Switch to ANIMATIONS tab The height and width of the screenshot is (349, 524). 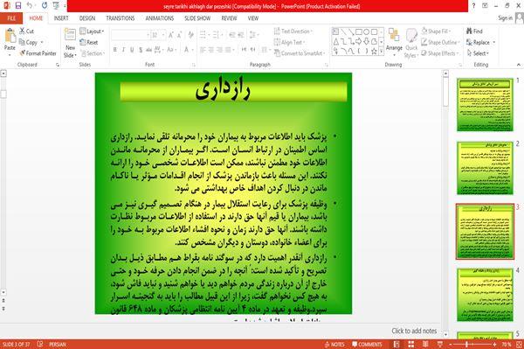click(x=160, y=18)
